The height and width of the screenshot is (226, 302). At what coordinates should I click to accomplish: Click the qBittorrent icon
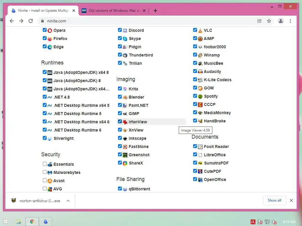click(x=125, y=189)
